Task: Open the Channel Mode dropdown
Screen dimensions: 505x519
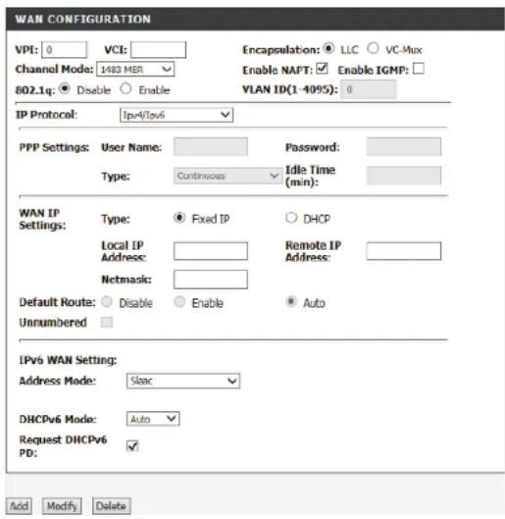Action: tap(135, 70)
